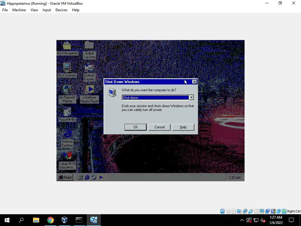
Task: Open File Explorer from the taskbar
Action: (x=36, y=220)
